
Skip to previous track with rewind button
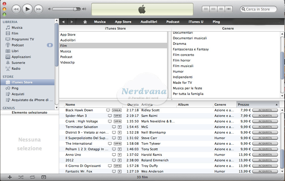16,9
